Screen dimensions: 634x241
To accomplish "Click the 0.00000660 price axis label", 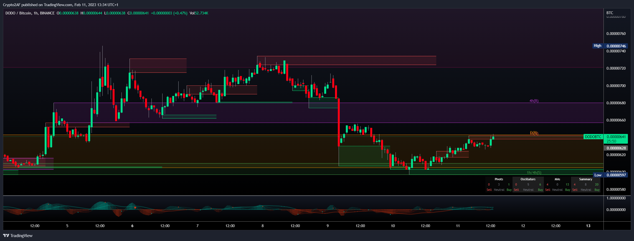I will 616,120.
